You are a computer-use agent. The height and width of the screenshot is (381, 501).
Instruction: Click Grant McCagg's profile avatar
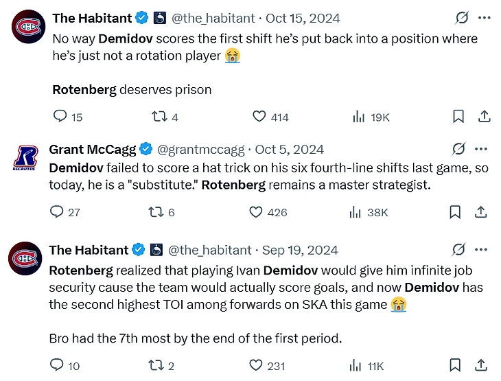tap(25, 159)
